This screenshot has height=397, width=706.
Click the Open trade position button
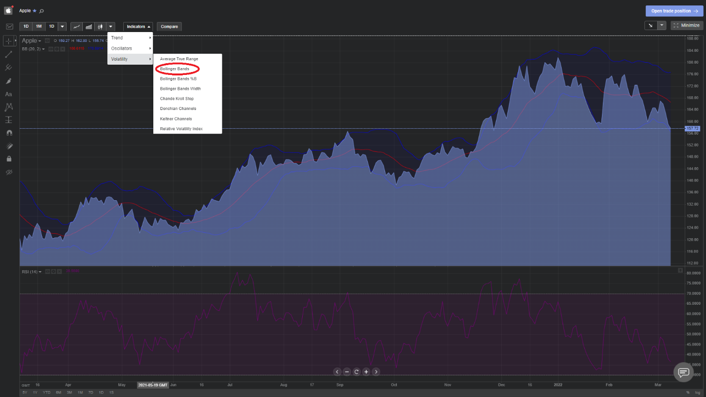coord(674,11)
